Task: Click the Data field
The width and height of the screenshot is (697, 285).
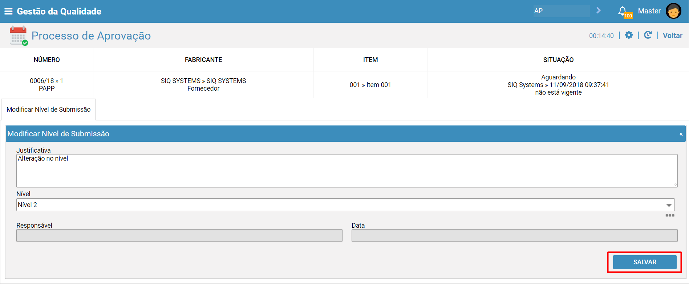Action: click(x=514, y=235)
